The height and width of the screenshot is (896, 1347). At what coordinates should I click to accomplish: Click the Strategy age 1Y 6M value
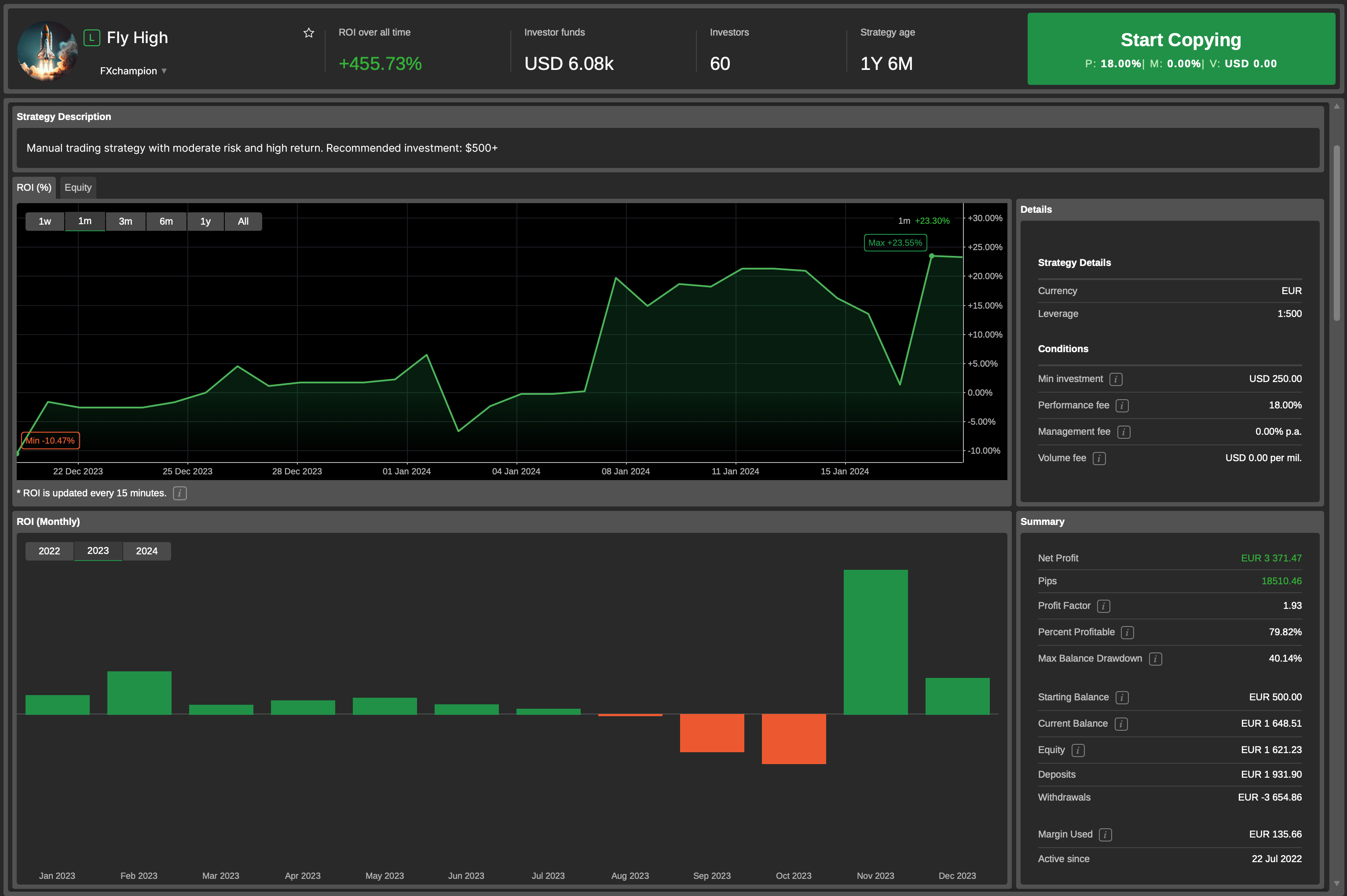pos(886,63)
